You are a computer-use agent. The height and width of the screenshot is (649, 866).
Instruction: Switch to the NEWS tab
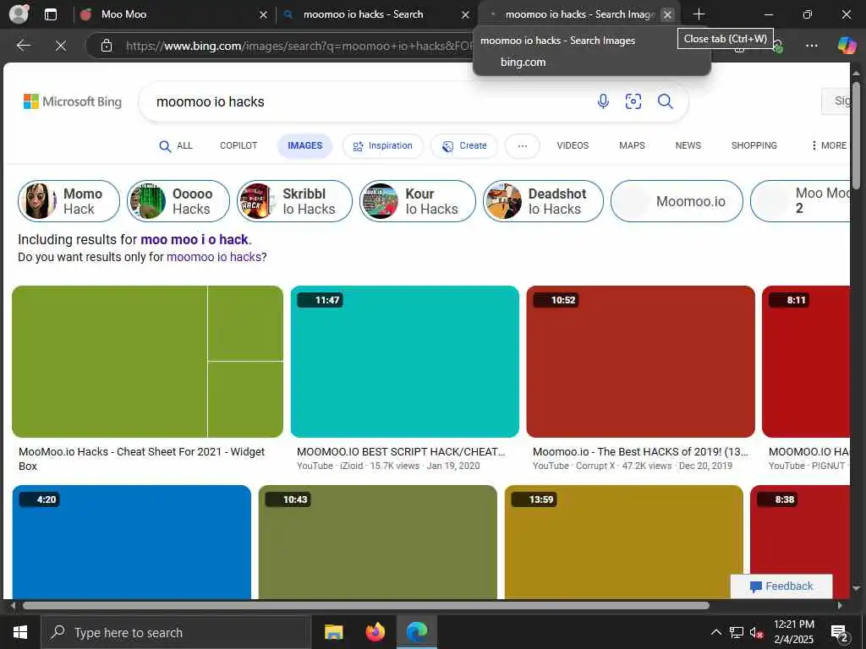click(x=688, y=145)
